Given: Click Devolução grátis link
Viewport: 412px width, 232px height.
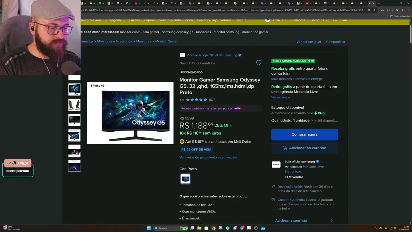Looking at the screenshot, I should (x=290, y=187).
